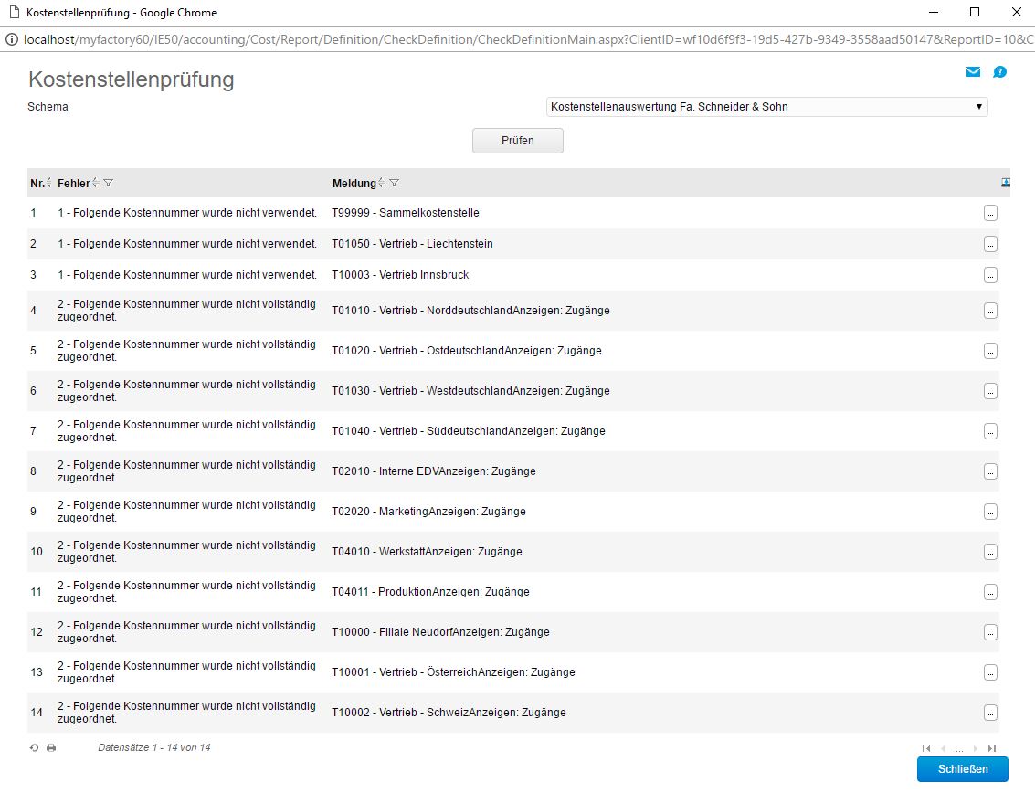Click the error text in row 1

pos(186,213)
